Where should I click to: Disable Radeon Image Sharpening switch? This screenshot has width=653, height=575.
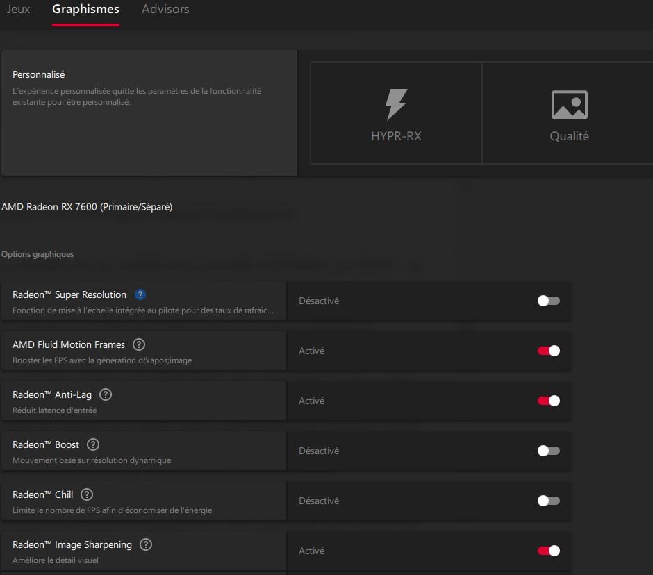point(548,551)
